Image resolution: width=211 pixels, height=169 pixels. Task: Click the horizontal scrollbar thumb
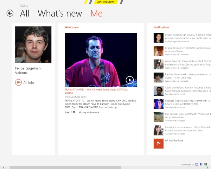pos(65,168)
